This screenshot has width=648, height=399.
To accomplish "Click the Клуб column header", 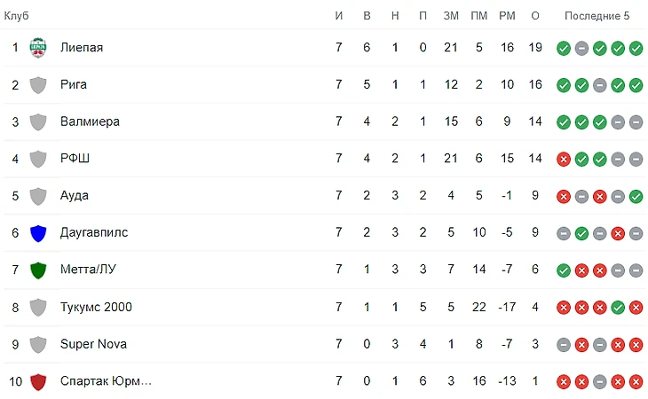I will pyautogui.click(x=18, y=16).
